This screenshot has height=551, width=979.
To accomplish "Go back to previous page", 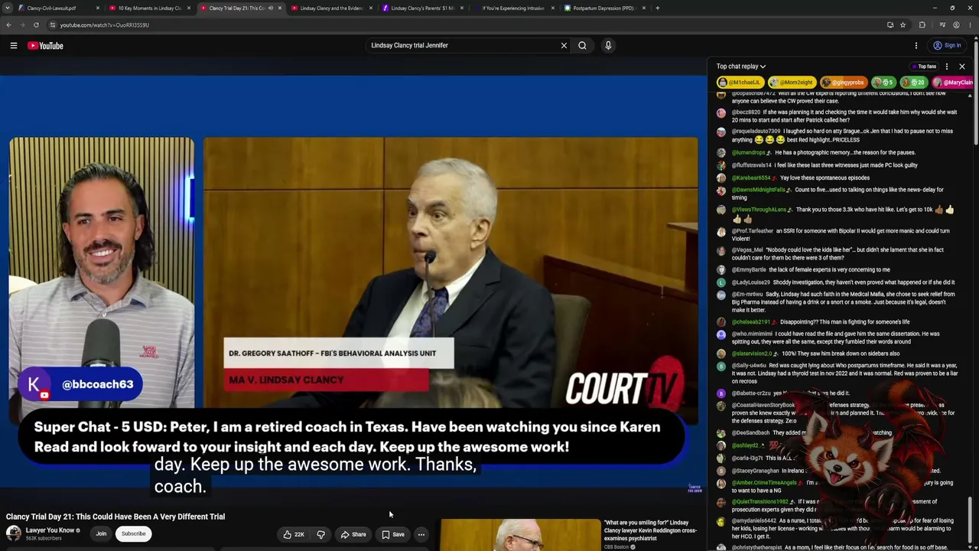I will [x=8, y=25].
